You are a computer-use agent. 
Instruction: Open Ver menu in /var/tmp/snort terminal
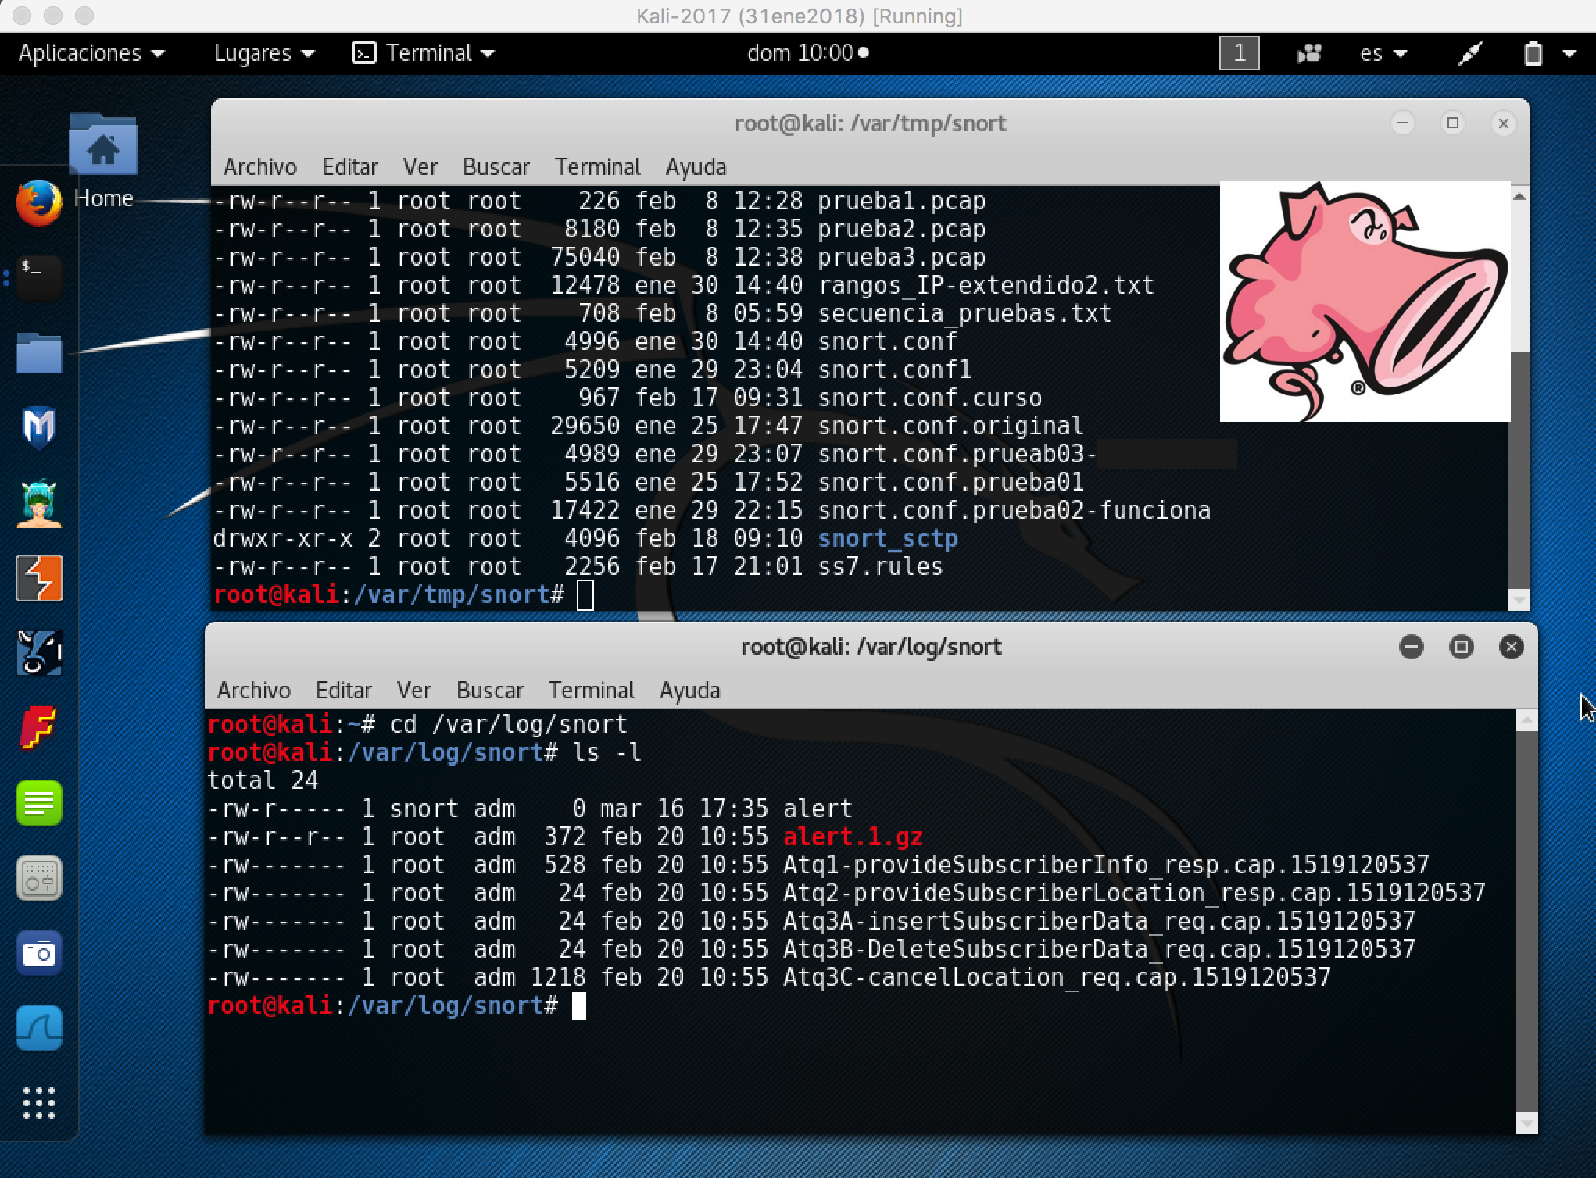coord(420,167)
